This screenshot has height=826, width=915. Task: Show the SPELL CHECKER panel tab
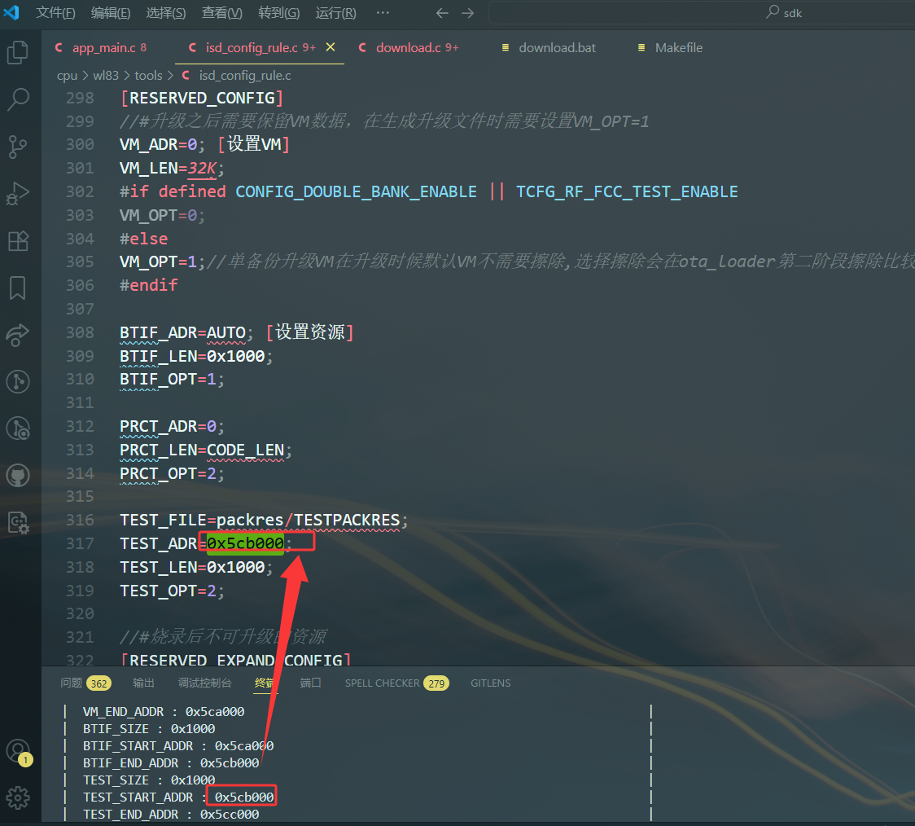[396, 683]
